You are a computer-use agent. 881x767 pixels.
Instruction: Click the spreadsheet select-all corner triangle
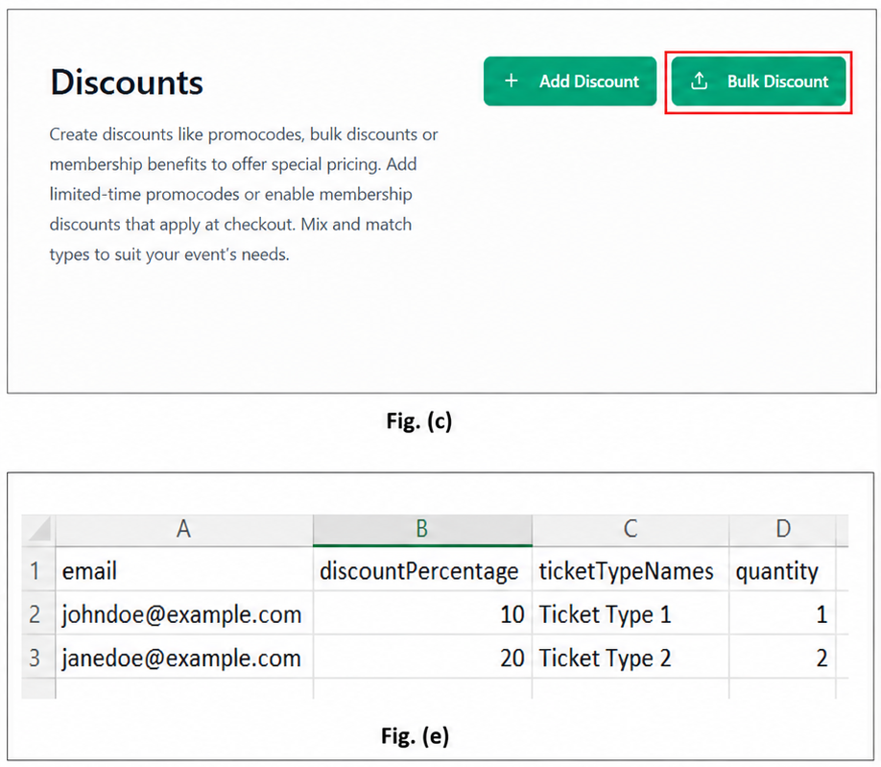(38, 529)
